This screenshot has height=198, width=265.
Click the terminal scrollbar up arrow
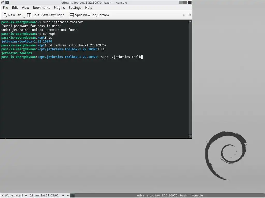pyautogui.click(x=190, y=22)
